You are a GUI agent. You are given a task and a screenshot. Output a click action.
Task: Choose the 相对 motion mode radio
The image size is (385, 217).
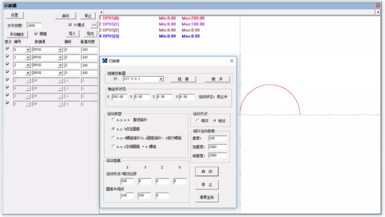tap(198, 120)
